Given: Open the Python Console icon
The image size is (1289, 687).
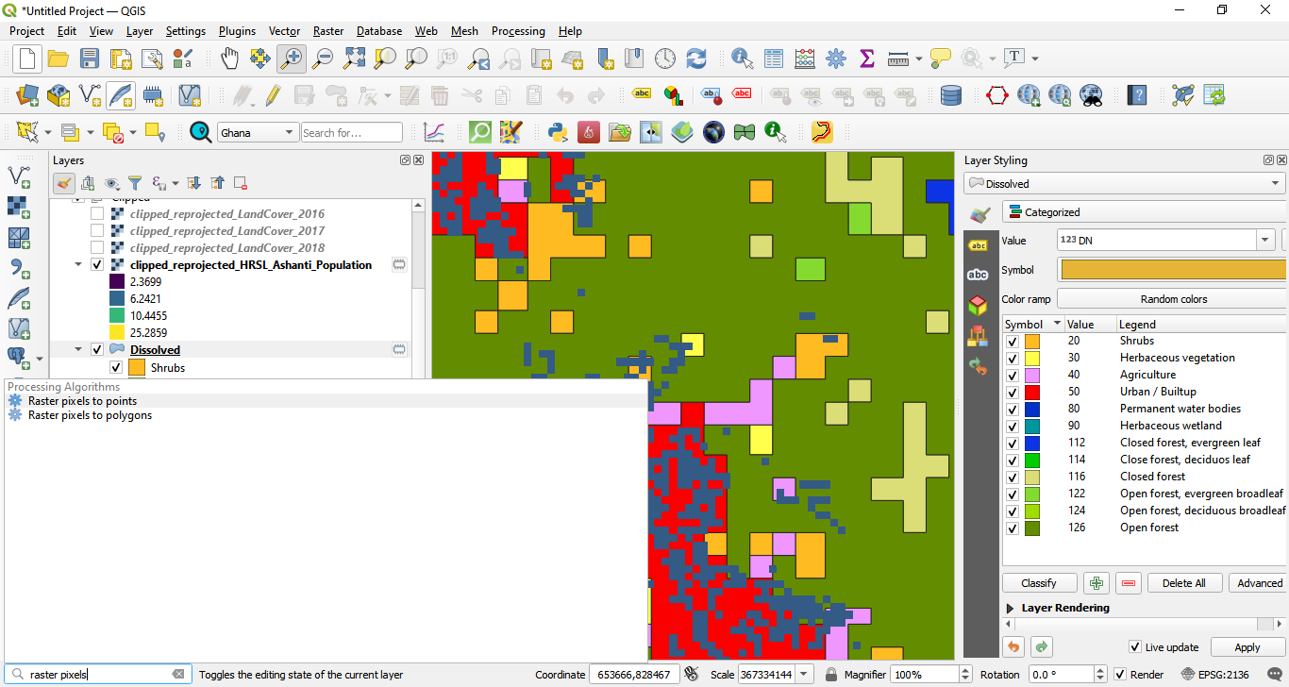Looking at the screenshot, I should 557,132.
